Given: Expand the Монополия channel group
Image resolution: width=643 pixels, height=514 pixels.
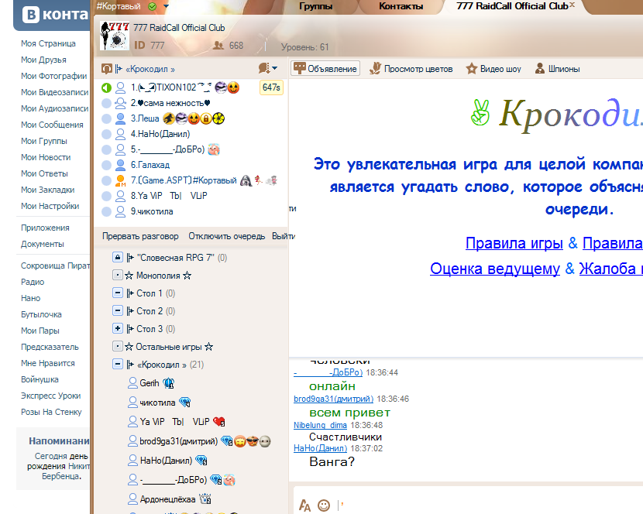Looking at the screenshot, I should point(117,275).
